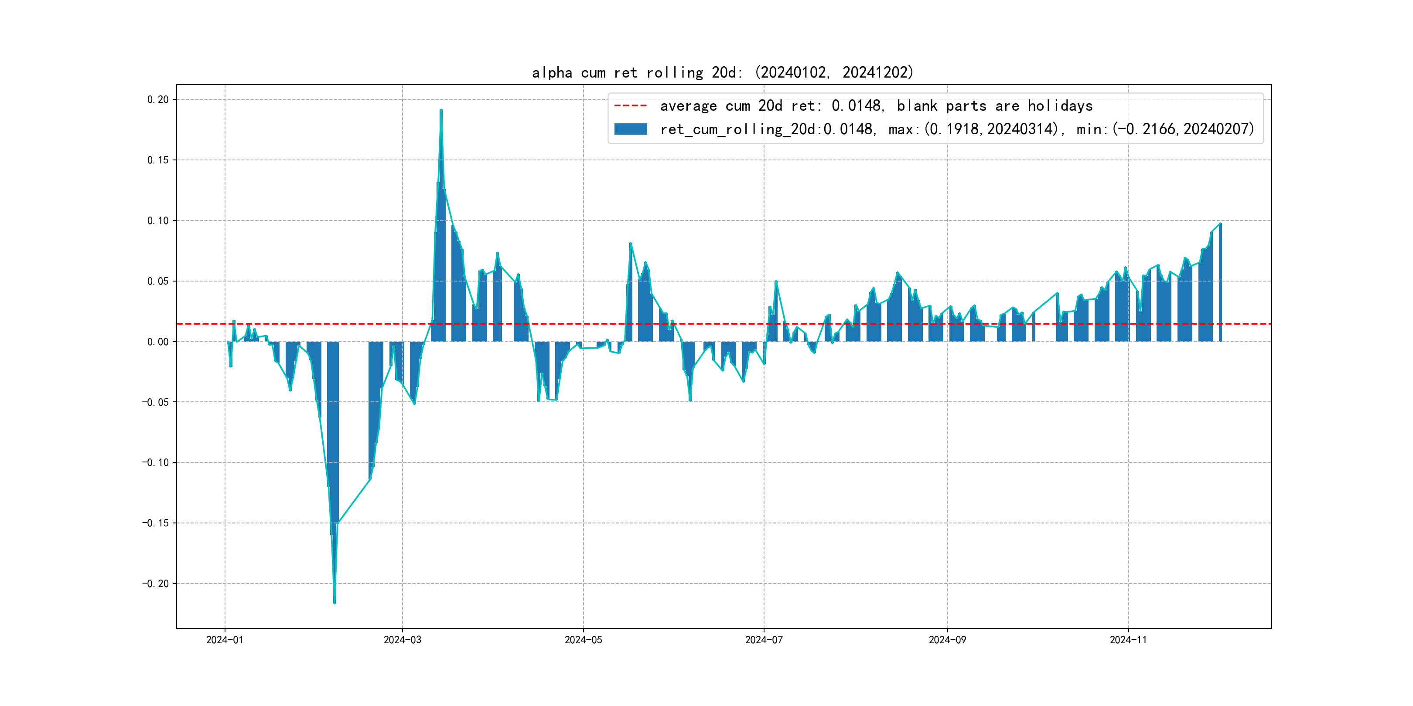The image size is (1413, 706).
Task: Click the 2024-11 x-axis tick label
Action: [x=1128, y=640]
